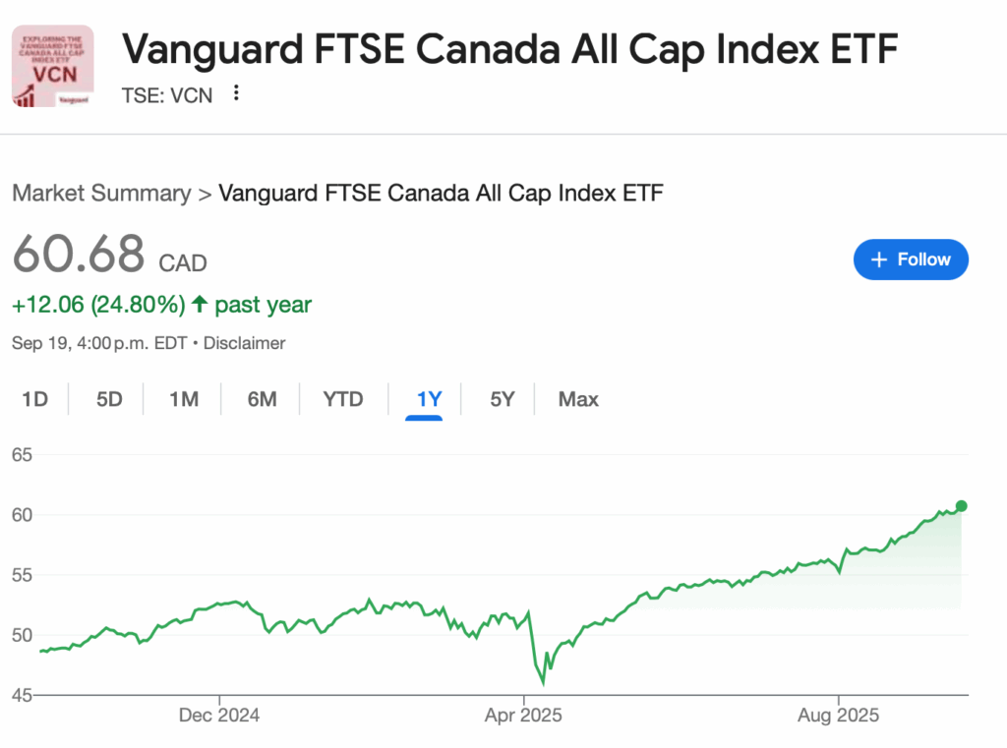Click the VCN ETF logo thumbnail
The width and height of the screenshot is (1007, 748).
click(53, 66)
